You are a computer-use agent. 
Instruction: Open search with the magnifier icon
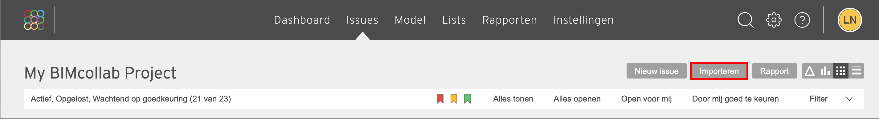click(x=746, y=20)
